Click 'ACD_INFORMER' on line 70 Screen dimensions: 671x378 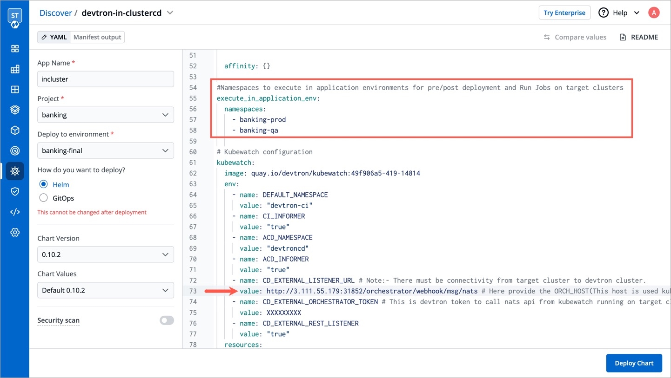point(286,259)
